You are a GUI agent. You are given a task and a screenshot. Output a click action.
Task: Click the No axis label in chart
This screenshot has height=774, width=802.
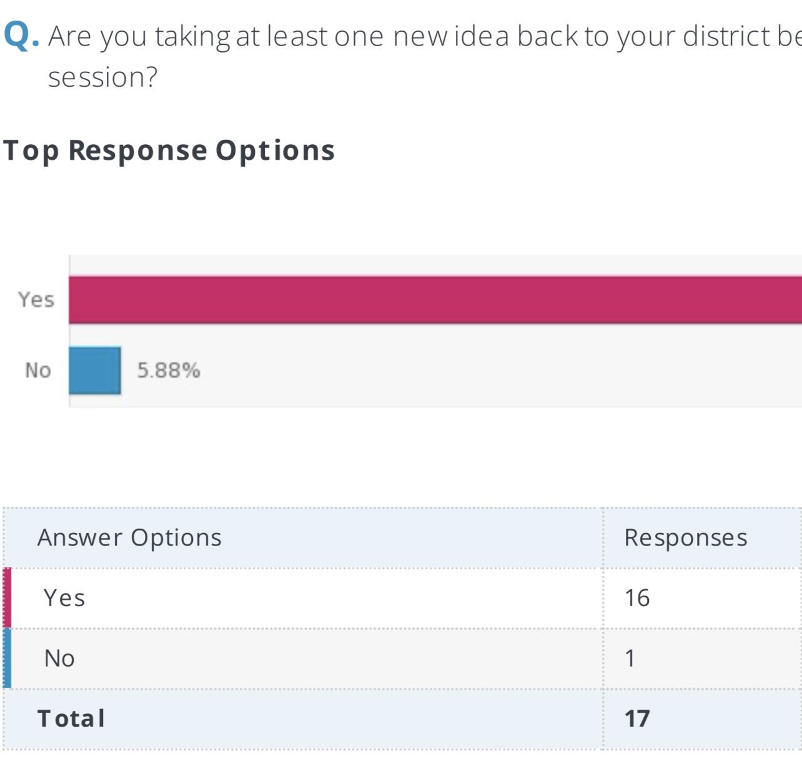point(38,370)
